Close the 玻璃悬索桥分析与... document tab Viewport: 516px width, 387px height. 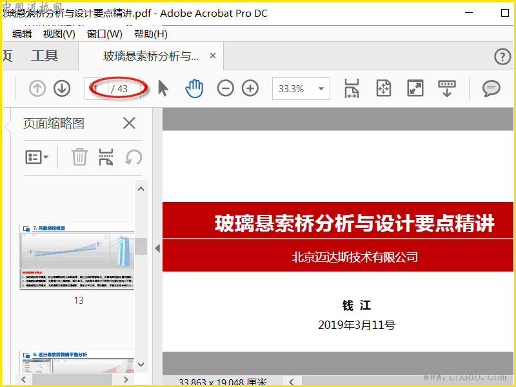coord(213,55)
